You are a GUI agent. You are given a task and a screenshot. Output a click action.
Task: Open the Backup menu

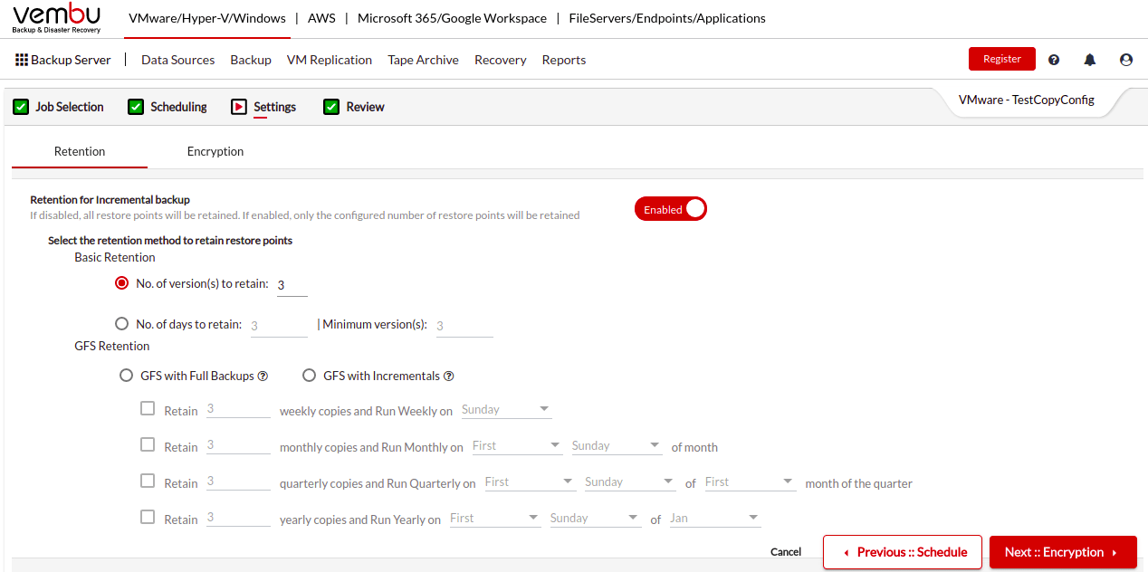click(251, 60)
